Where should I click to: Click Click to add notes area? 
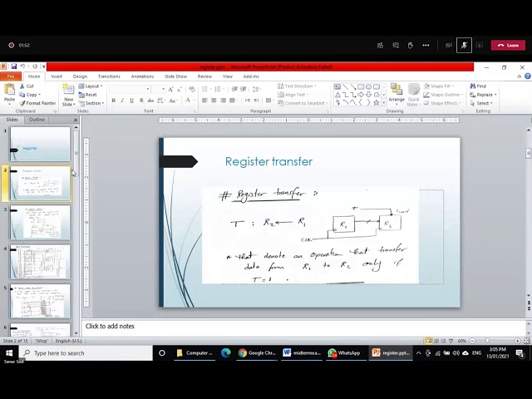point(303,327)
